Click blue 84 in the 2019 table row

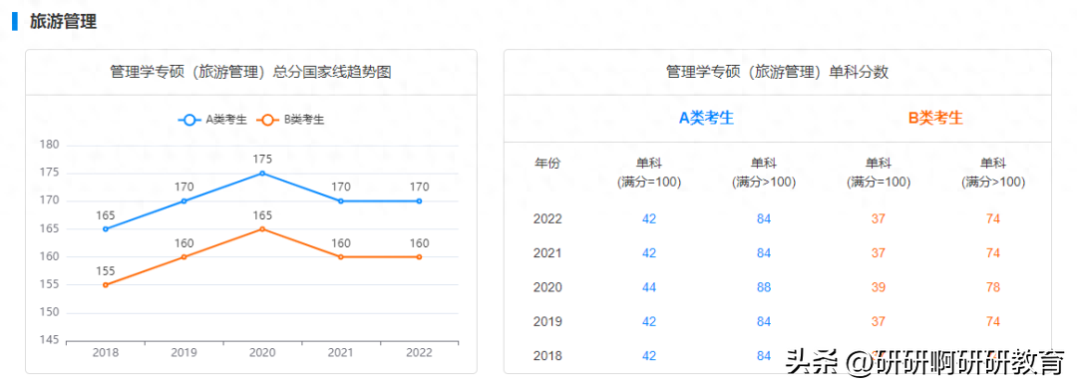pos(764,322)
